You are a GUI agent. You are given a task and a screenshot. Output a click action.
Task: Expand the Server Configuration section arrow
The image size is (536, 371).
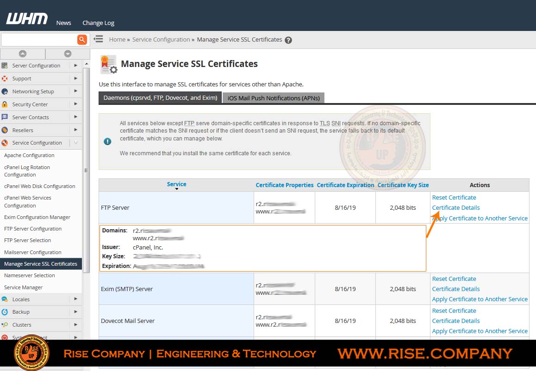click(x=75, y=65)
